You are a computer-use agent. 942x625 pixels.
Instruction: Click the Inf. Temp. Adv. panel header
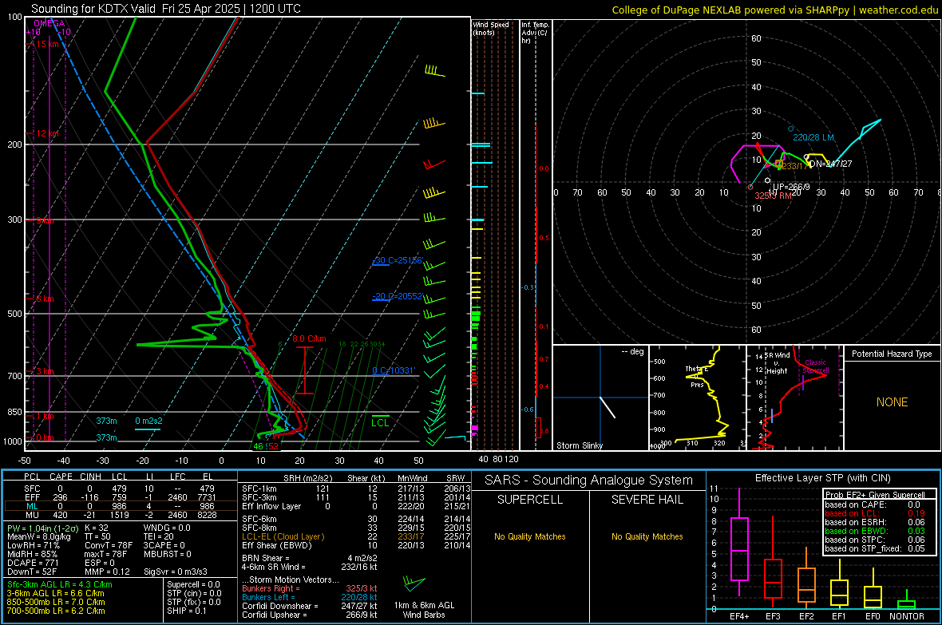(535, 33)
